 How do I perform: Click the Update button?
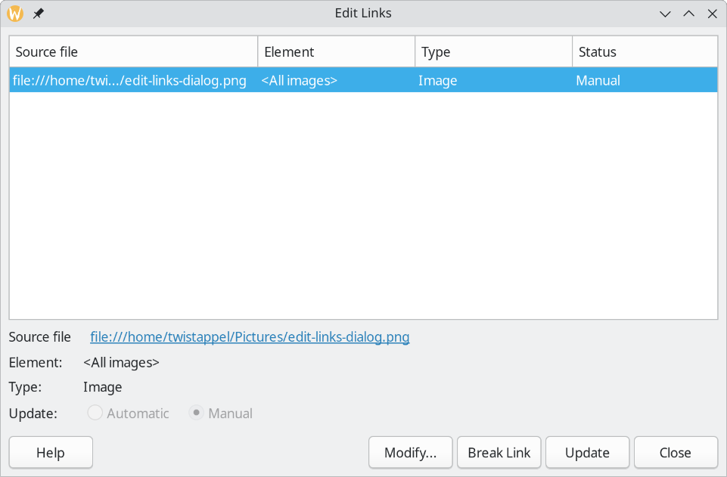click(x=587, y=452)
